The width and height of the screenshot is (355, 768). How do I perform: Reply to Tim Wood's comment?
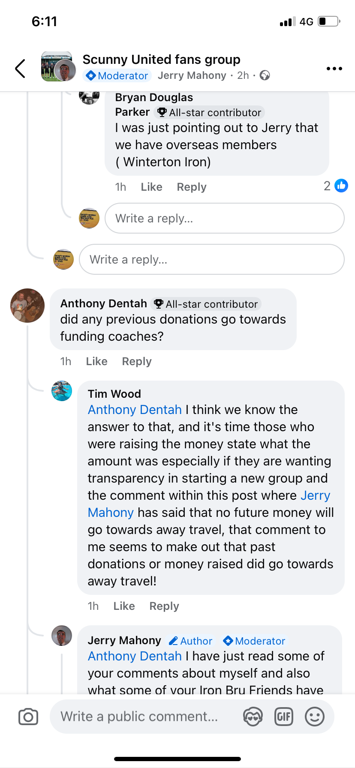point(164,606)
